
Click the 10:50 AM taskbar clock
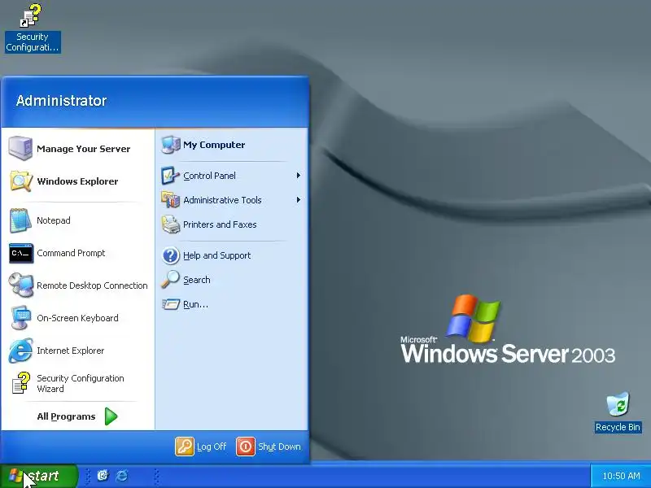click(622, 476)
